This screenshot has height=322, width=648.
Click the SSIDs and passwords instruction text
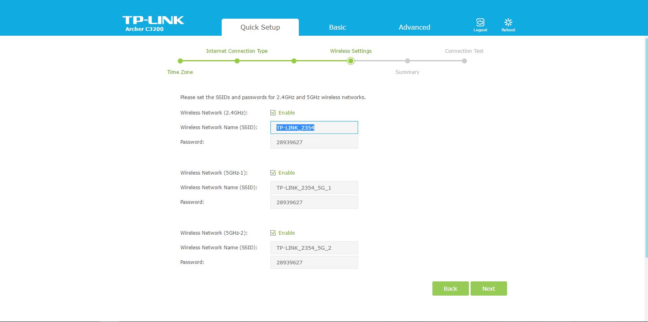(x=273, y=97)
